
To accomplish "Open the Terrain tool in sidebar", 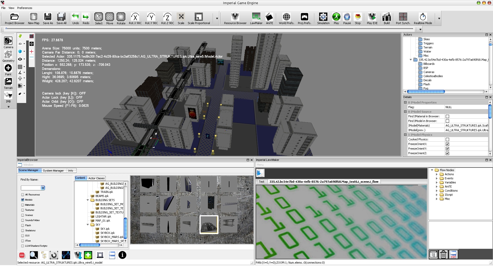I will [x=8, y=84].
